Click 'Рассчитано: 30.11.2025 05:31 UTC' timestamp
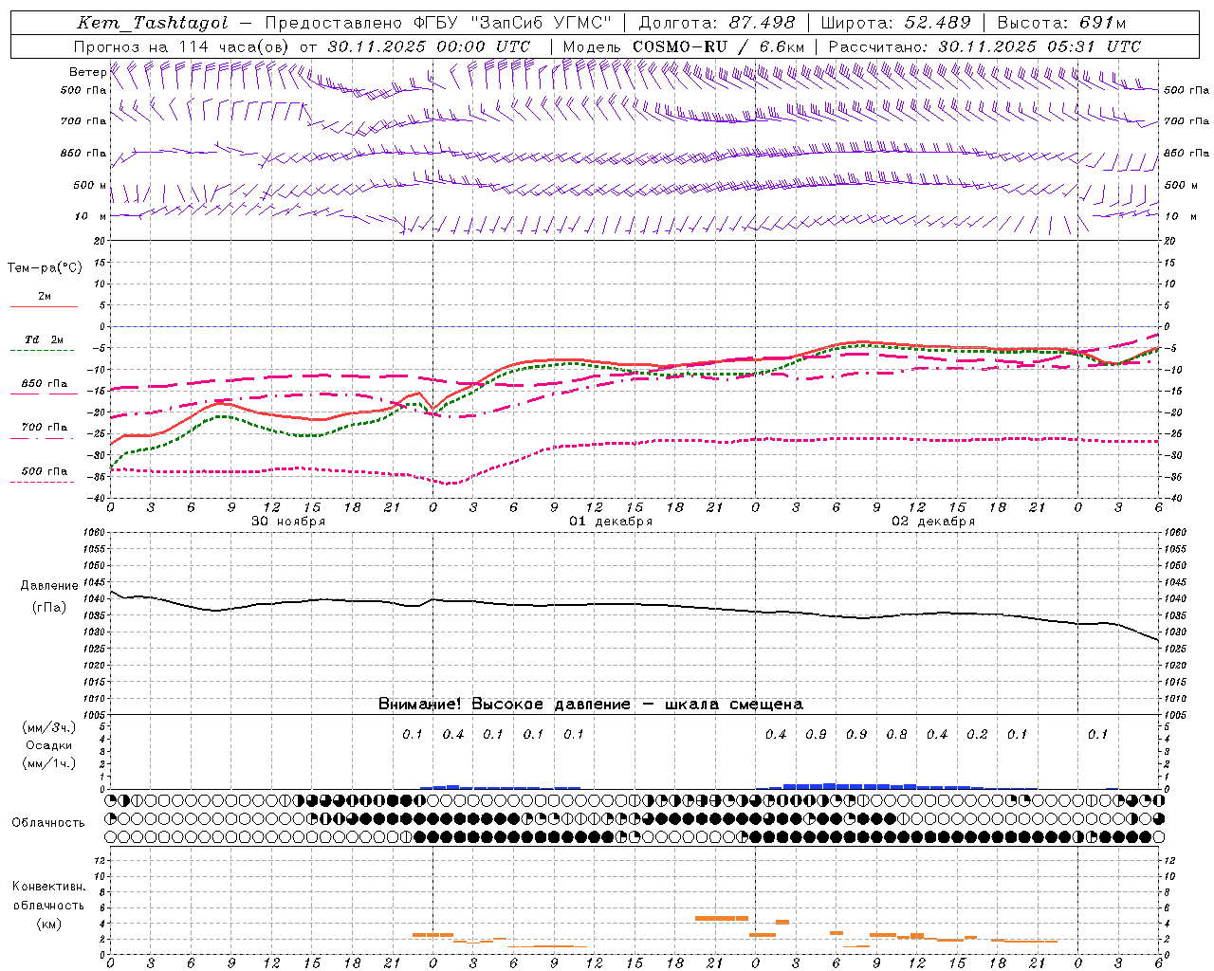 coord(984,46)
